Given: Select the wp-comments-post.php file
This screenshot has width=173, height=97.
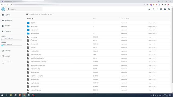Looking at the screenshot, I should [98, 62].
